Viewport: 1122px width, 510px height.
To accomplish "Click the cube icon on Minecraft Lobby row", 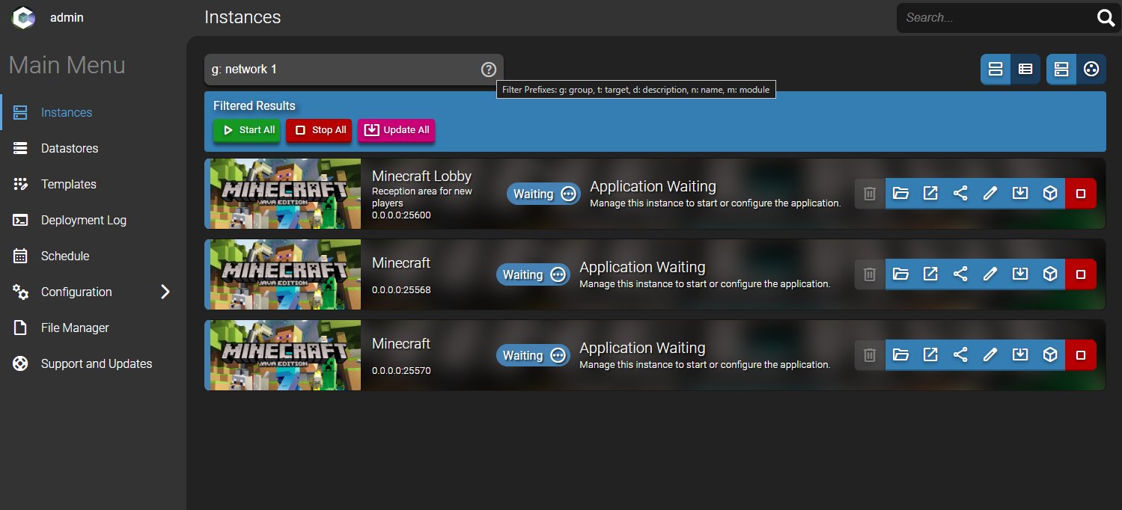I will (x=1050, y=194).
